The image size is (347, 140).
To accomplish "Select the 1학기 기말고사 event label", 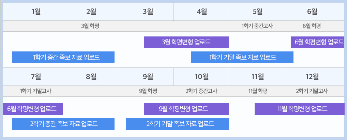I will (36, 91).
